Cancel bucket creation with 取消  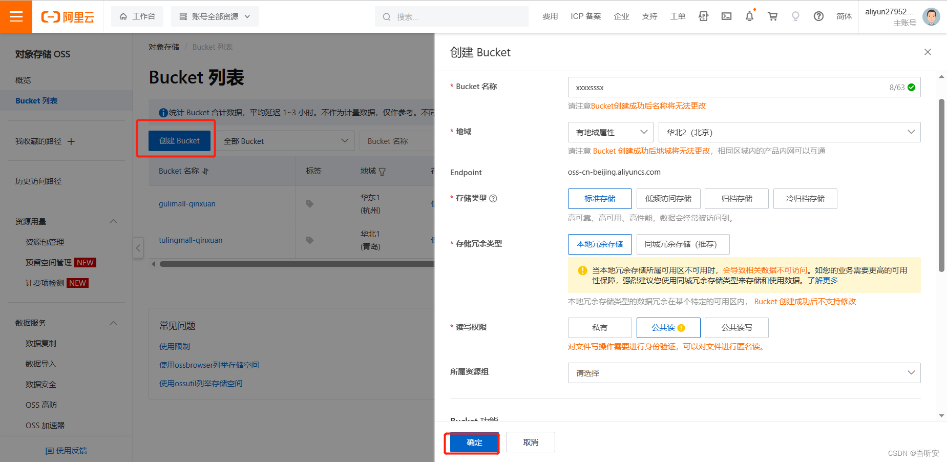(531, 442)
